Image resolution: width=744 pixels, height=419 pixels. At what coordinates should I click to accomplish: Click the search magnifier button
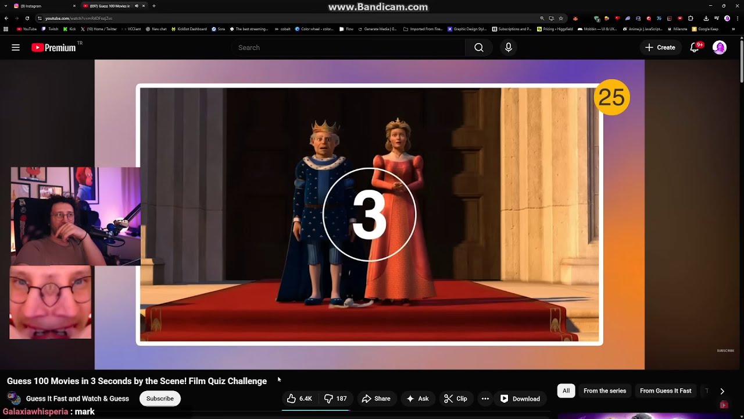[x=479, y=48]
